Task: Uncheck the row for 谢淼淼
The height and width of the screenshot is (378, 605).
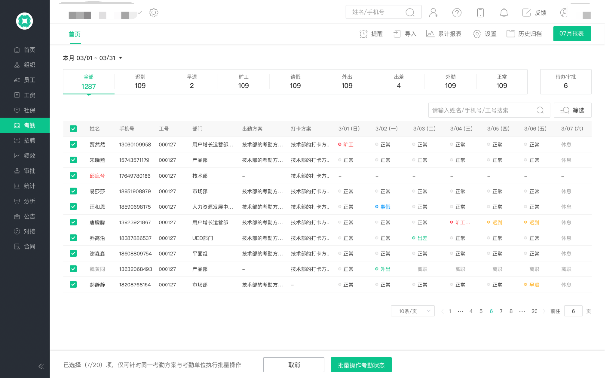Action: [73, 253]
